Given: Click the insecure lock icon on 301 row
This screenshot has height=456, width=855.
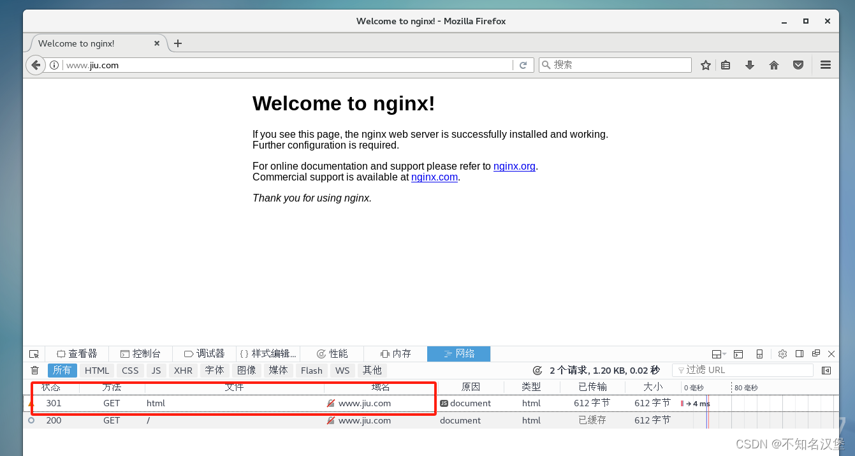Looking at the screenshot, I should coord(331,403).
